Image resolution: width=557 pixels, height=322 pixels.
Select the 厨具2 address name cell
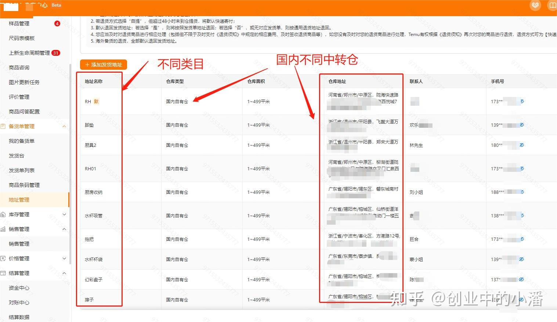90,145
